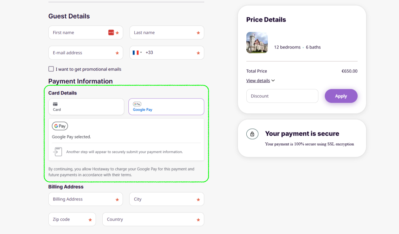399x234 pixels.
Task: Click Google Pay selected. message
Action: (x=71, y=137)
